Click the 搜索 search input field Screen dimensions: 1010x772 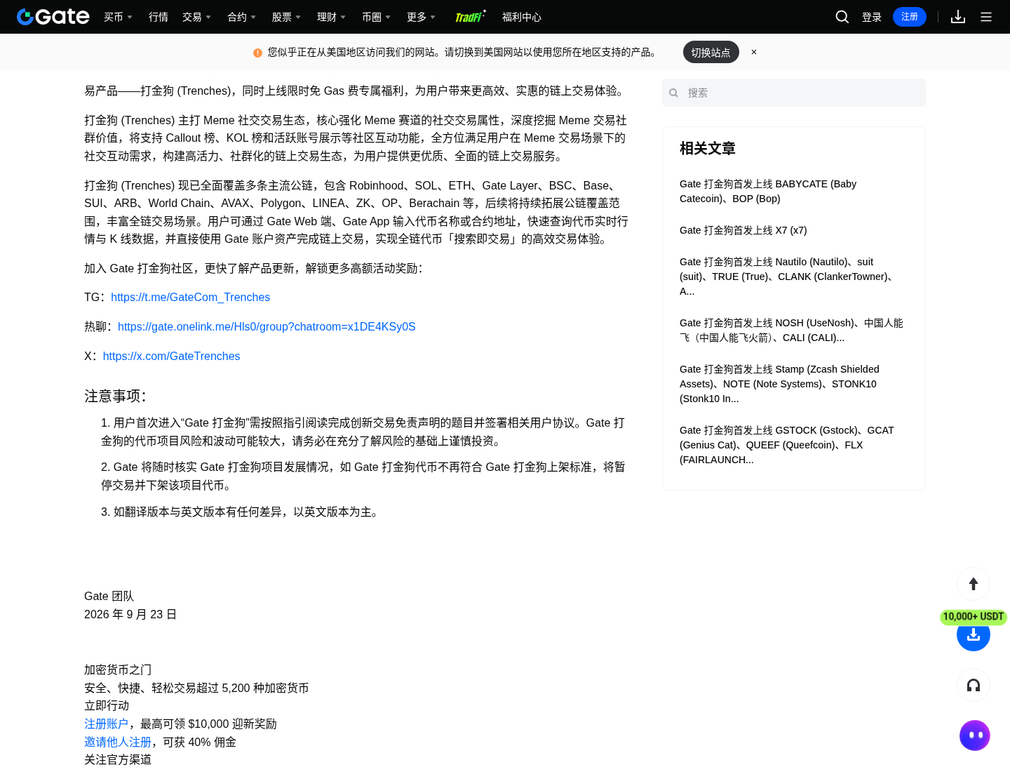[x=794, y=93]
